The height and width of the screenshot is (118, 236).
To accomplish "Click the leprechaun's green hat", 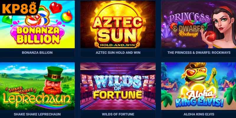I will [x=53, y=74].
